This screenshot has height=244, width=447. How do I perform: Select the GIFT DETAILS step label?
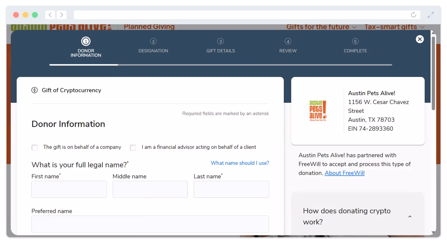click(220, 51)
